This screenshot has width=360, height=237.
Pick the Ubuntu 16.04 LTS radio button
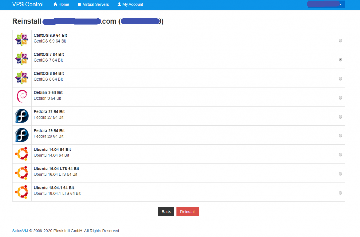tap(340, 174)
